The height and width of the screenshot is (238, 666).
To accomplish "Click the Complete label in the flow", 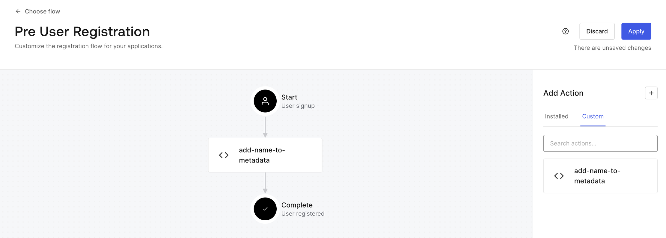I will 297,205.
